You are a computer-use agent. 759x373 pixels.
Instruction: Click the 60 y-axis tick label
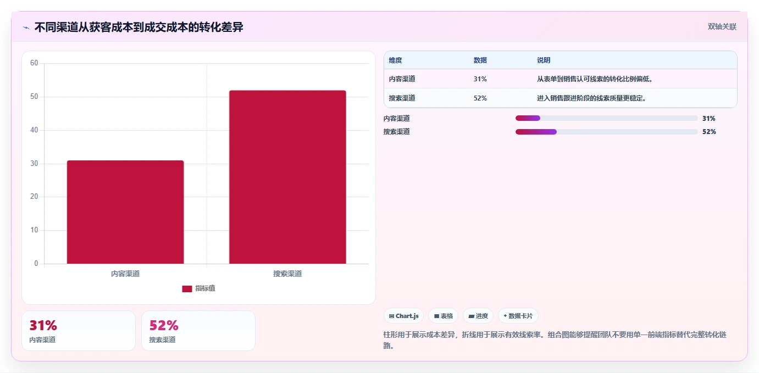(x=34, y=63)
